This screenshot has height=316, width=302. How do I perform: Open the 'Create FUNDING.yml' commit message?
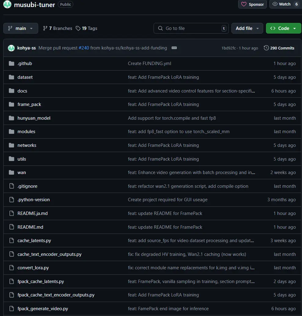[x=149, y=64]
